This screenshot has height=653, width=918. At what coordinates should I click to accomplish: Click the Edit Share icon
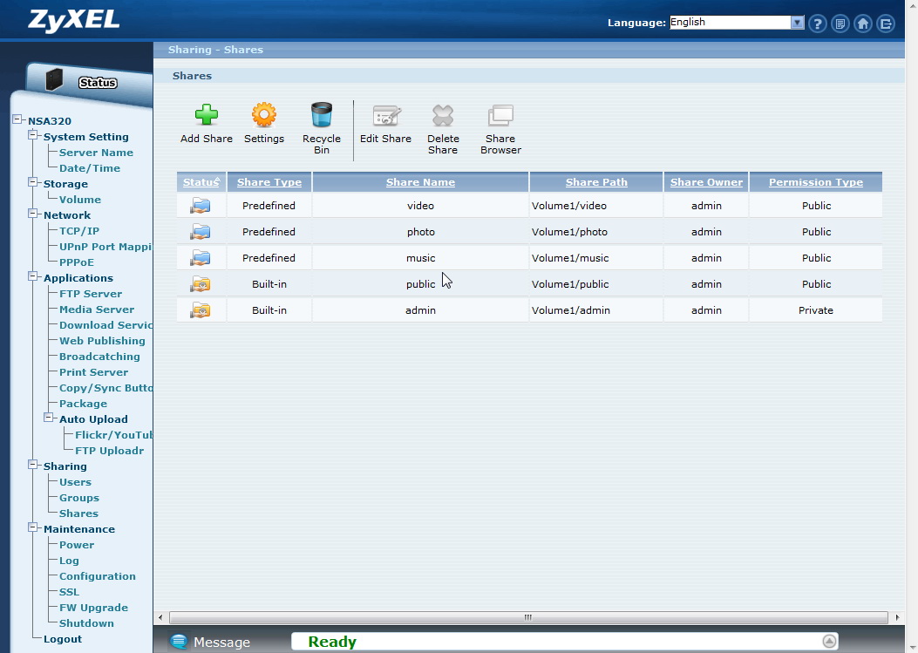[386, 115]
